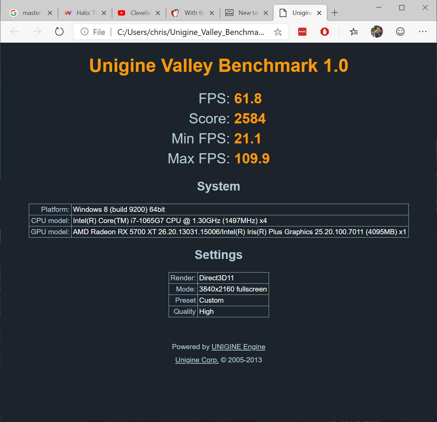Follow the Unigine Corp. link

[197, 360]
